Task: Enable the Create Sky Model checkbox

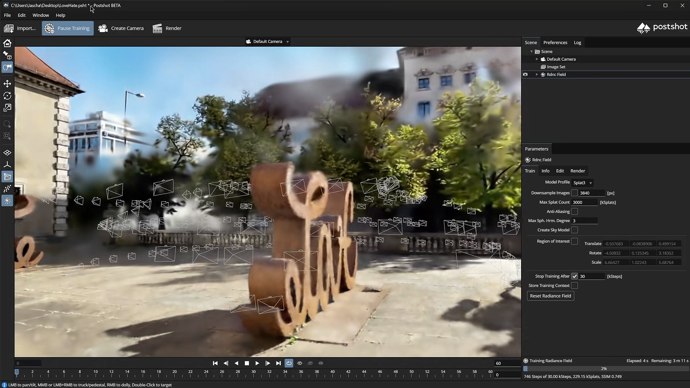Action: (574, 230)
